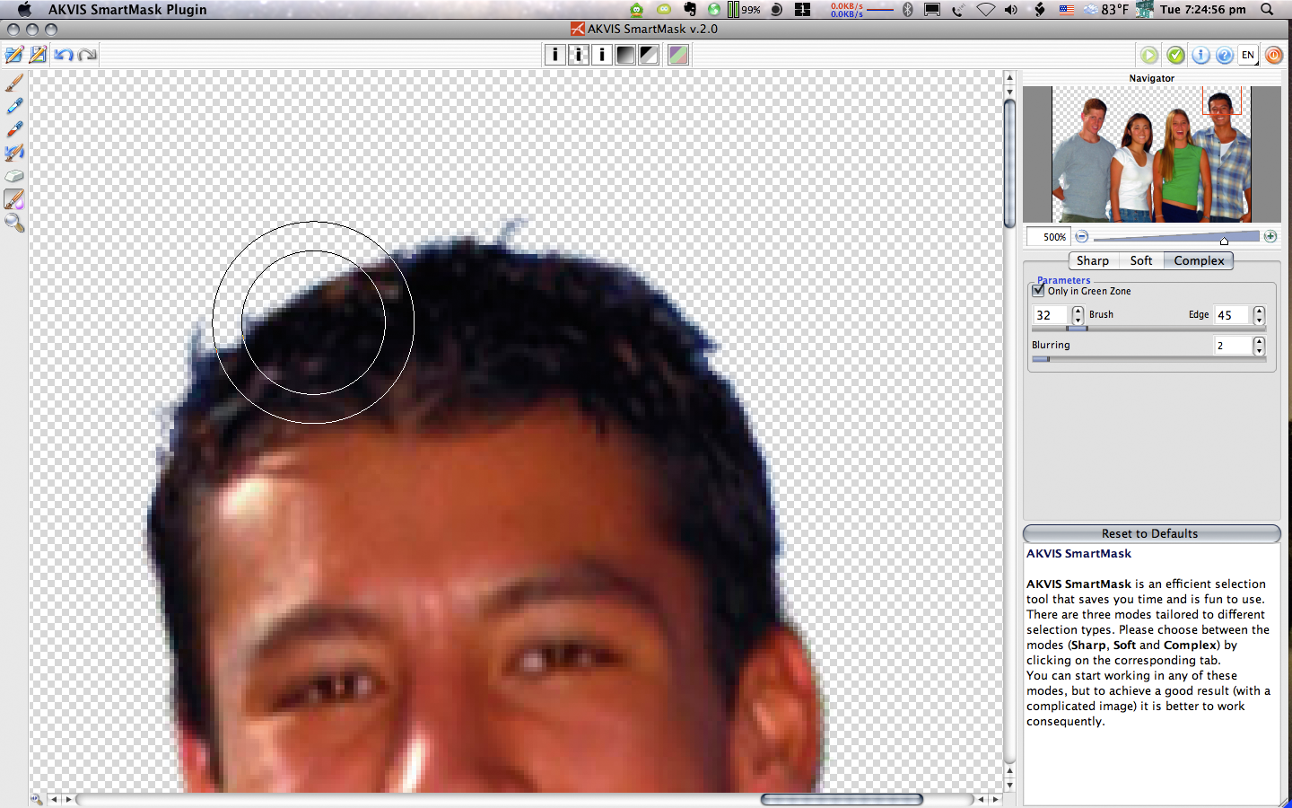The image size is (1292, 808).
Task: Redo the last undone action
Action: pyautogui.click(x=87, y=55)
